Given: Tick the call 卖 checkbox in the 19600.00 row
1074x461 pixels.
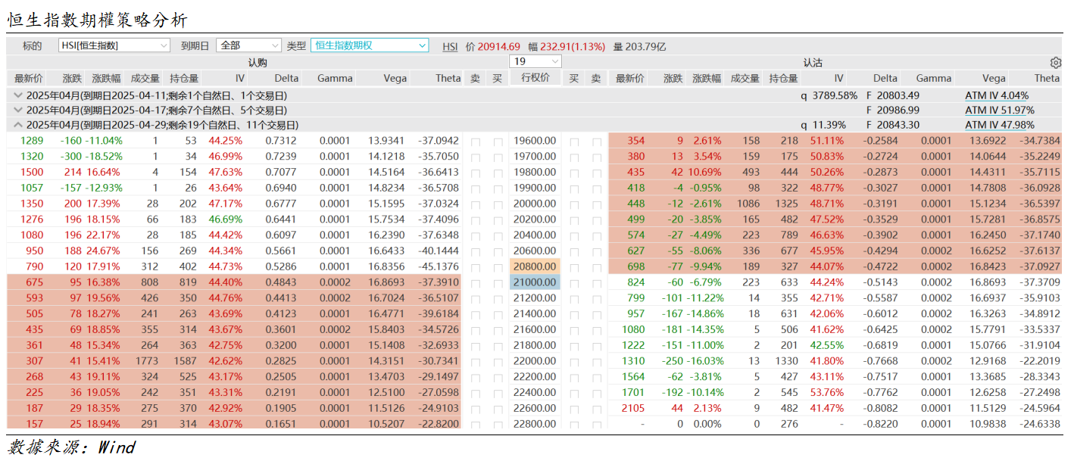Looking at the screenshot, I should pyautogui.click(x=475, y=141).
